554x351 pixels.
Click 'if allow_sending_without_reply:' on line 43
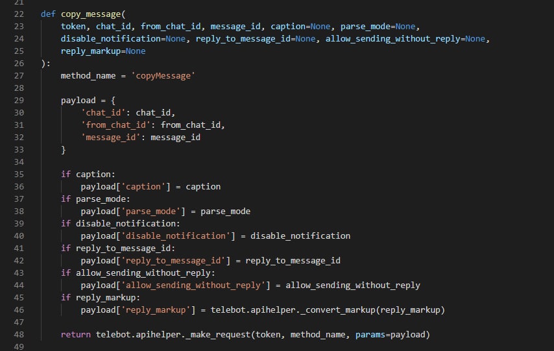[138, 273]
